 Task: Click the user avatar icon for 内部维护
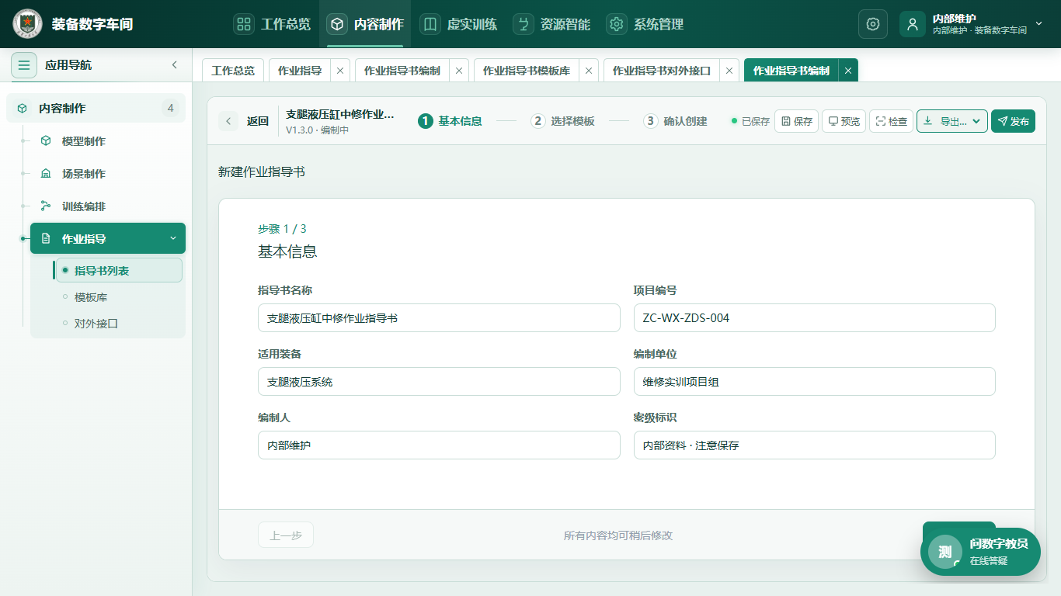coord(913,24)
